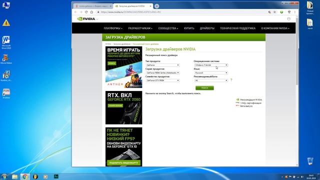
Task: Click the question mark help icon beside Рекомендуемый/Бета
Action: point(231,80)
